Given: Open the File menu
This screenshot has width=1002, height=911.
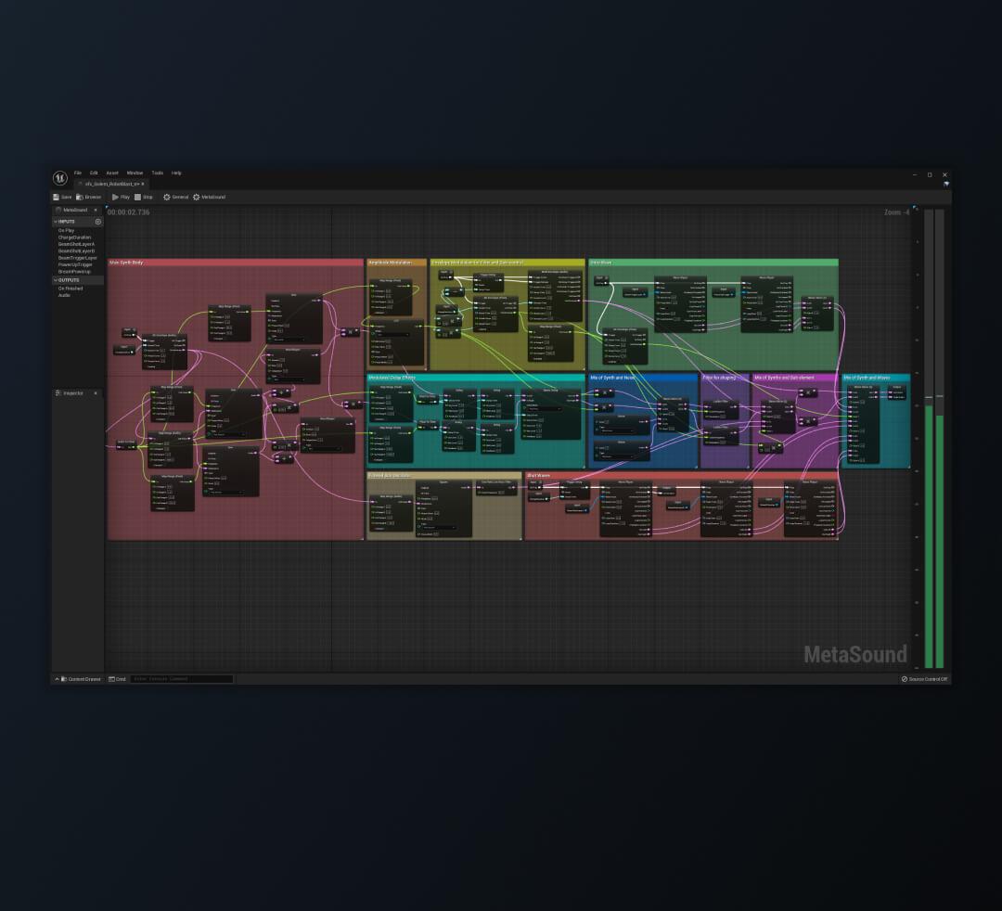Looking at the screenshot, I should (78, 173).
